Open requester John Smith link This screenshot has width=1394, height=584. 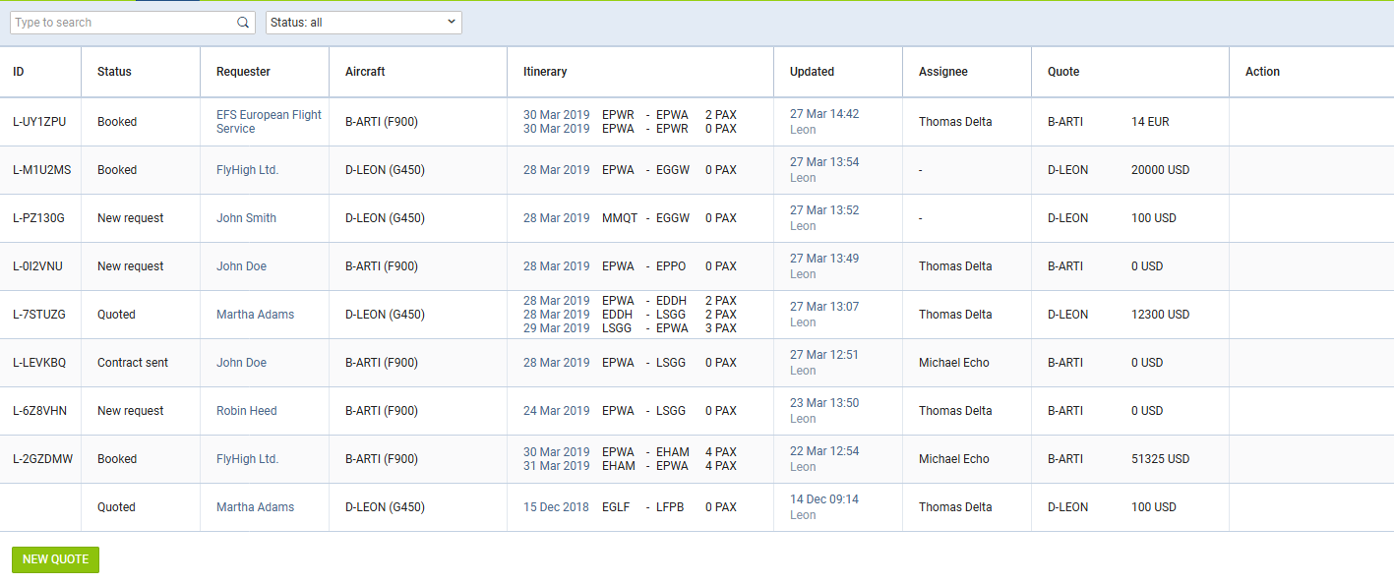[x=246, y=218]
